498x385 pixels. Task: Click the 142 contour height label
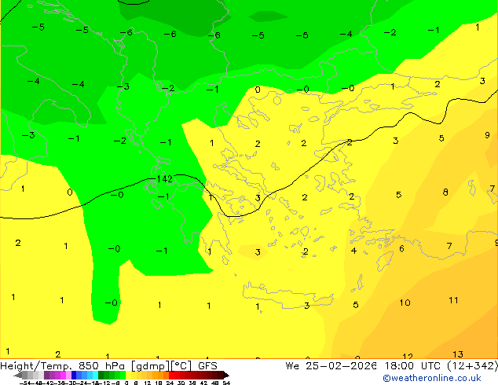point(164,179)
